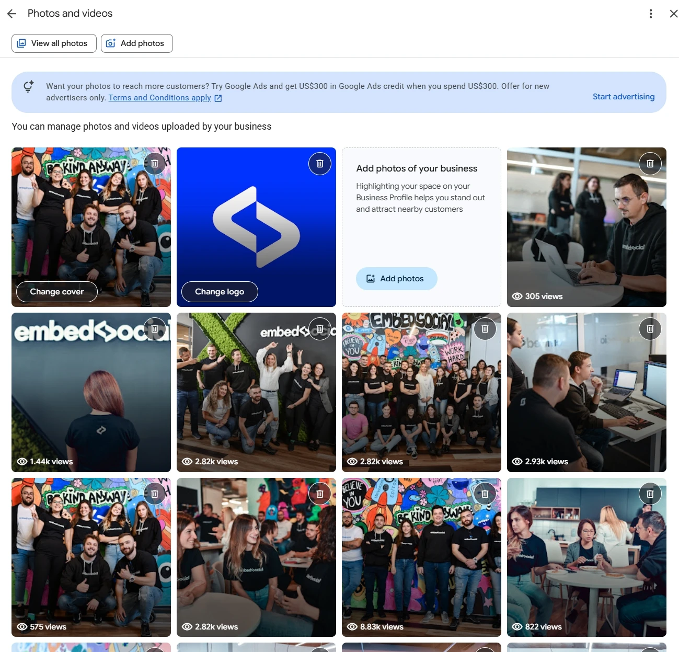Image resolution: width=679 pixels, height=652 pixels.
Task: Delete the photo with 822 views
Action: point(650,494)
